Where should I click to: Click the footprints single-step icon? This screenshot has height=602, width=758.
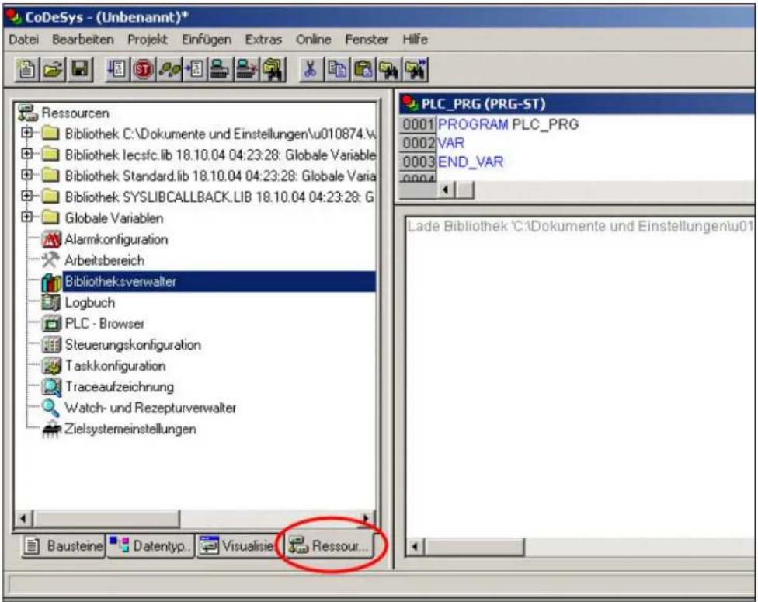pyautogui.click(x=169, y=70)
